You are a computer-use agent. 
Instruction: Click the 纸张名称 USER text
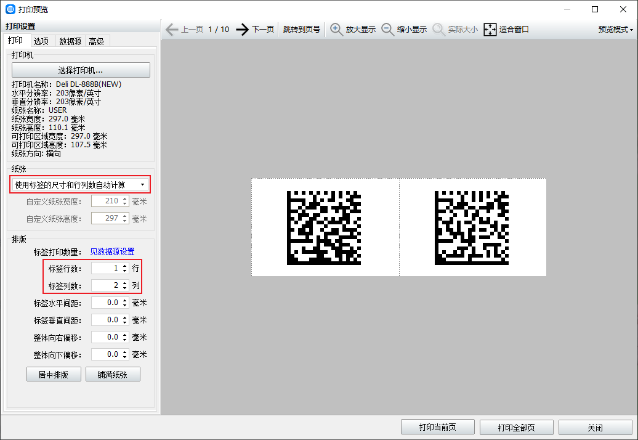[39, 110]
